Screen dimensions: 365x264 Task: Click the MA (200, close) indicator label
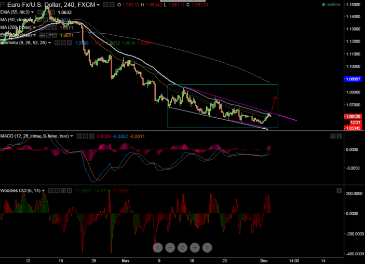16,27
